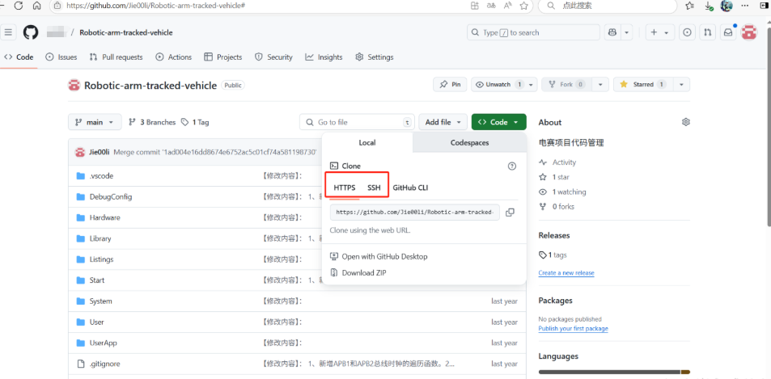Open the 0 forks link
This screenshot has height=379, width=771.
[557, 207]
